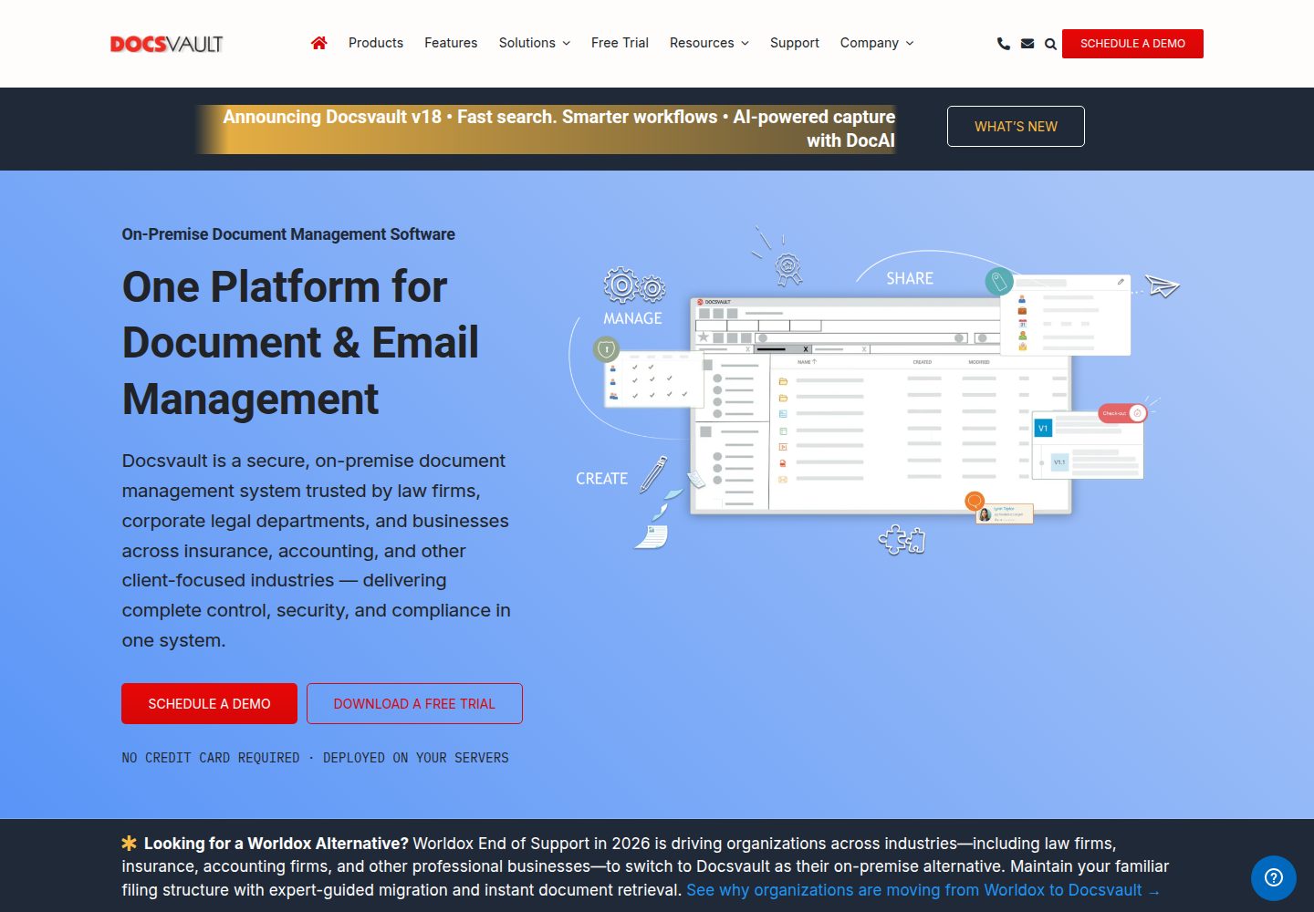Hit the WHAT'S NEW button
Image resolution: width=1314 pixels, height=912 pixels.
point(1016,126)
